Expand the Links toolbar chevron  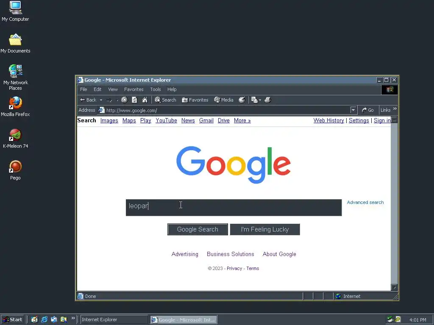(x=395, y=109)
